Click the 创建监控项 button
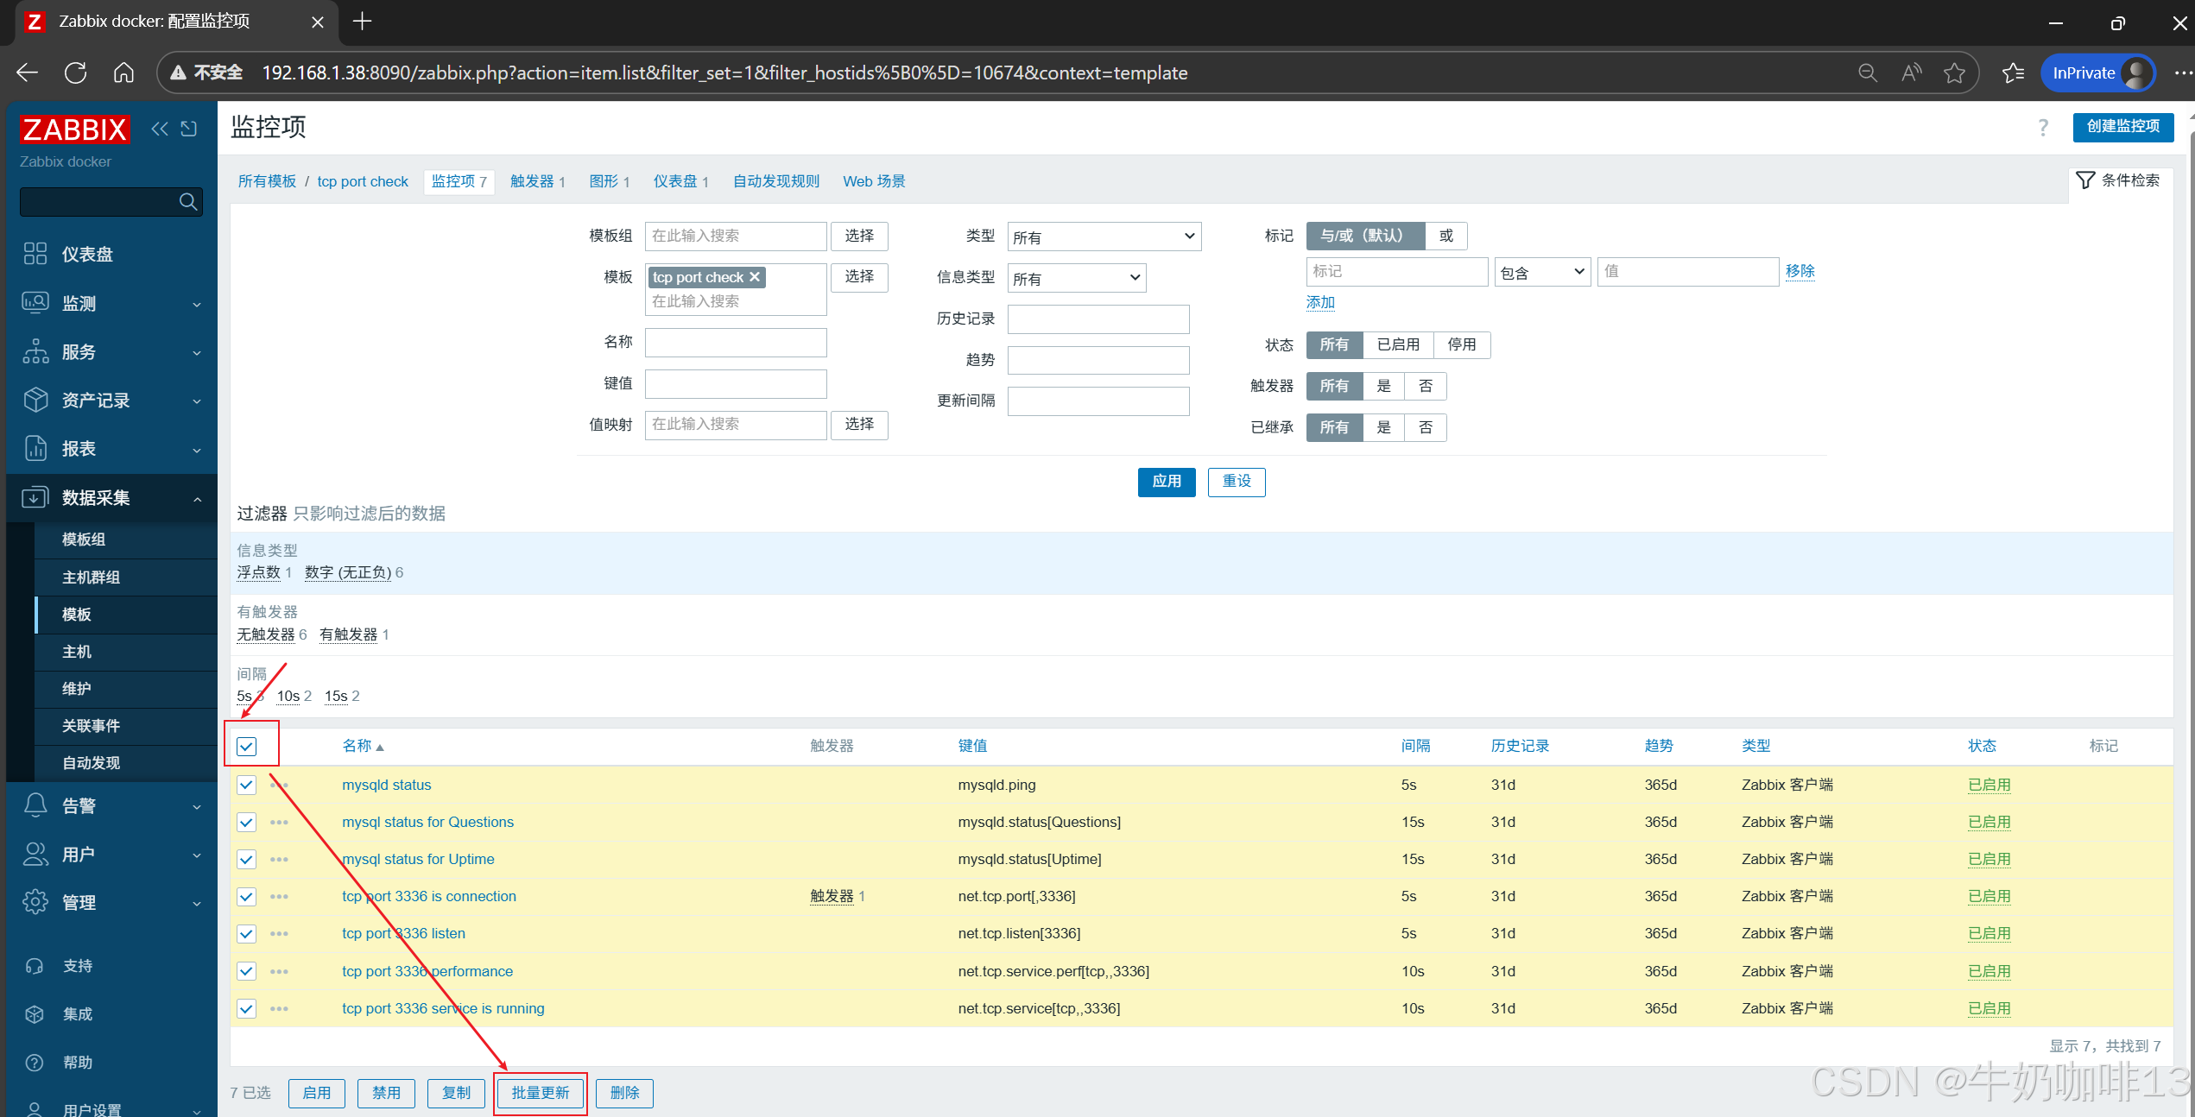 pyautogui.click(x=2122, y=127)
